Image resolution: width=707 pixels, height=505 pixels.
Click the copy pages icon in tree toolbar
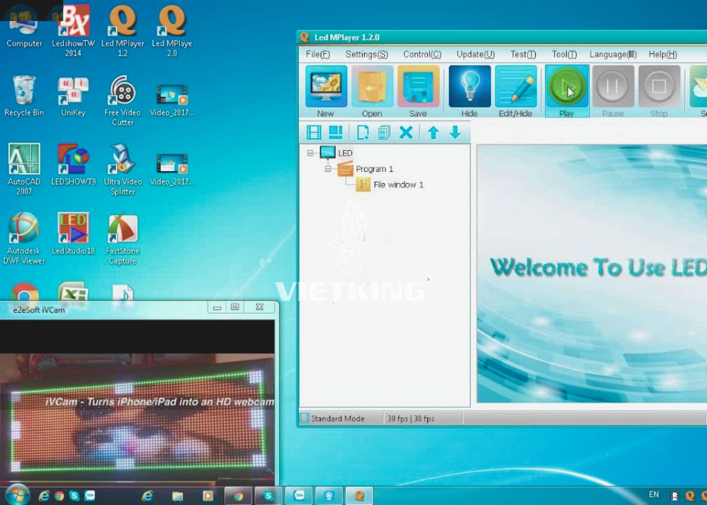pos(384,132)
